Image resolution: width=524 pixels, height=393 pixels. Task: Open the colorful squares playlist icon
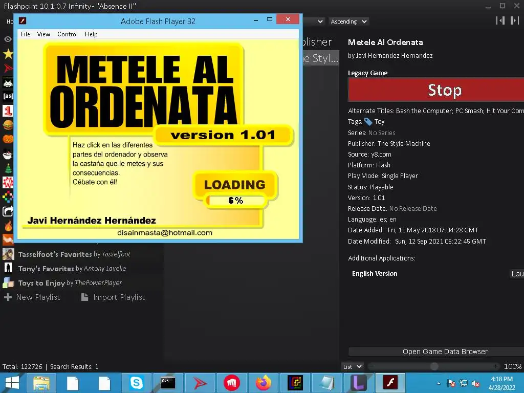click(x=8, y=197)
